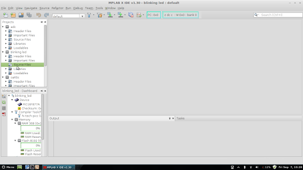The image size is (303, 170).
Task: Collapse the RAM 368 node in Dashboard
Action: click(15, 123)
